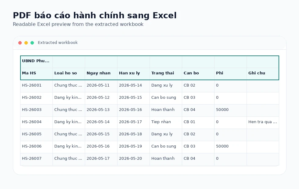Click the date 2026-05-11

point(101,86)
